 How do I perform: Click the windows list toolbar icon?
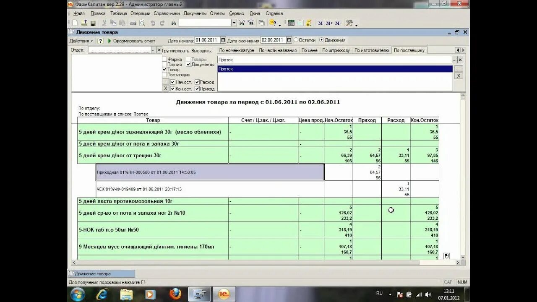click(x=261, y=23)
